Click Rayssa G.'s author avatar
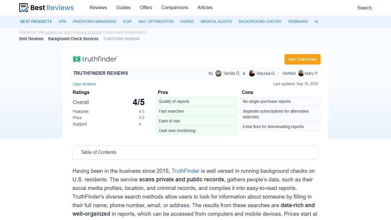This screenshot has height=220, width=391. (252, 73)
